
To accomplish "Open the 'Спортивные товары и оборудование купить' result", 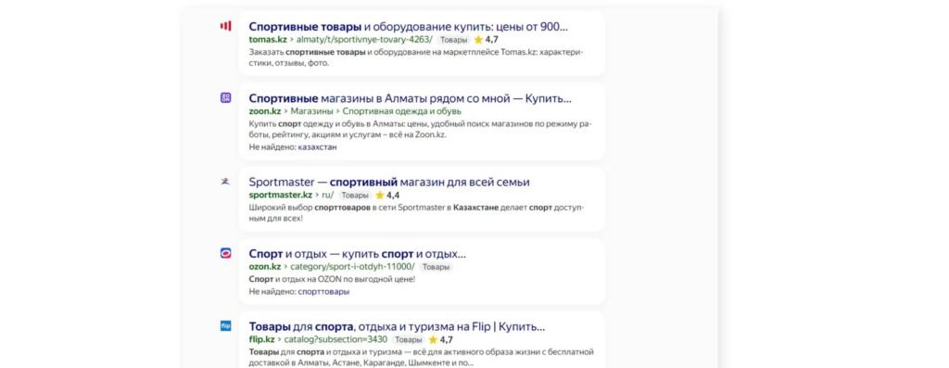I will (409, 27).
